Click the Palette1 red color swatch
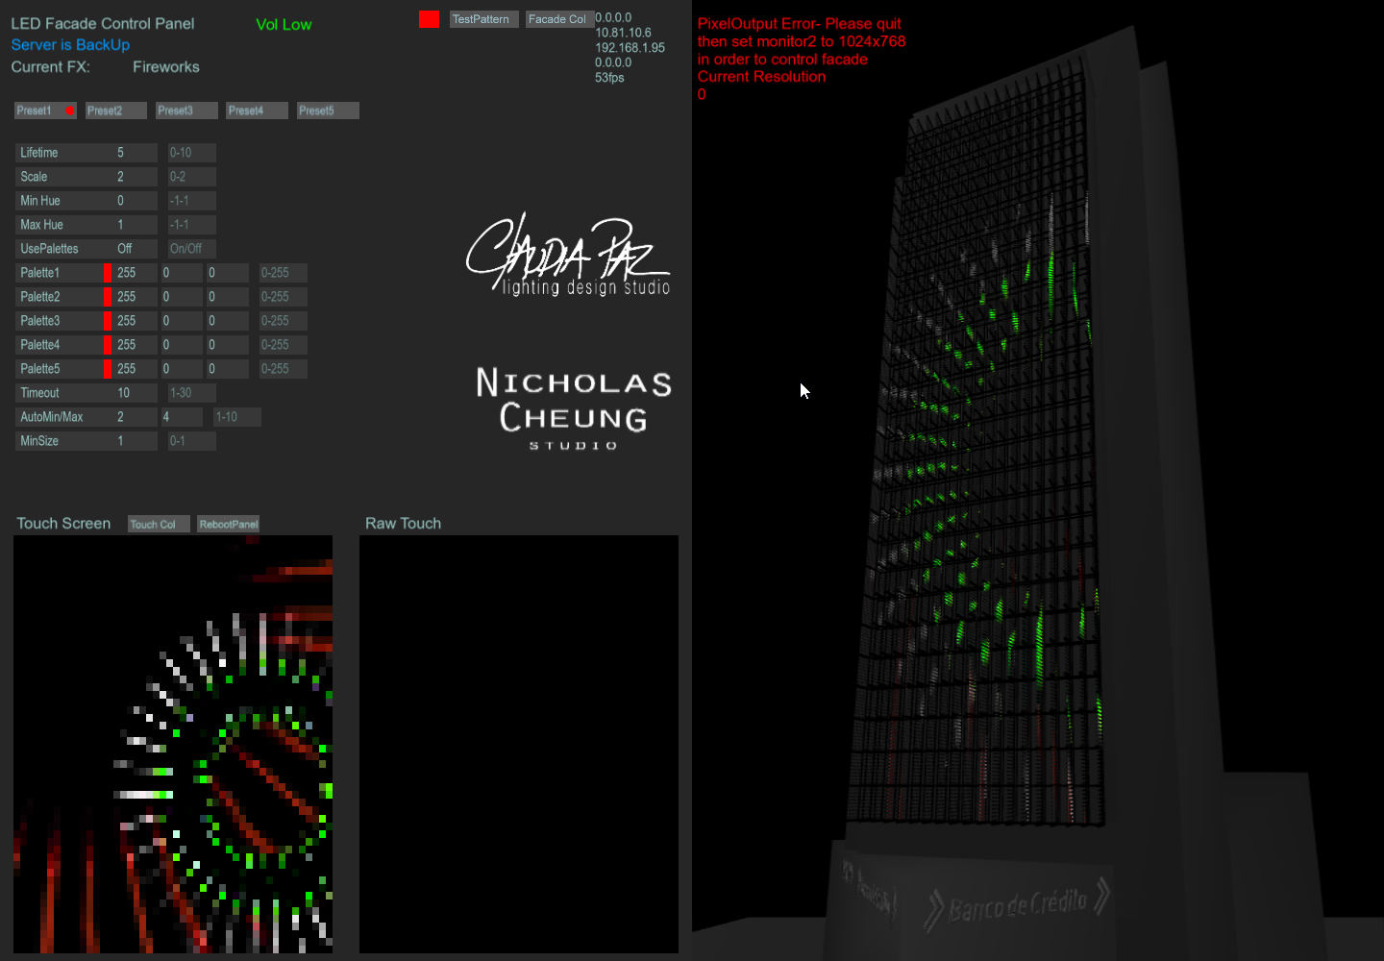Image resolution: width=1384 pixels, height=961 pixels. pyautogui.click(x=108, y=273)
